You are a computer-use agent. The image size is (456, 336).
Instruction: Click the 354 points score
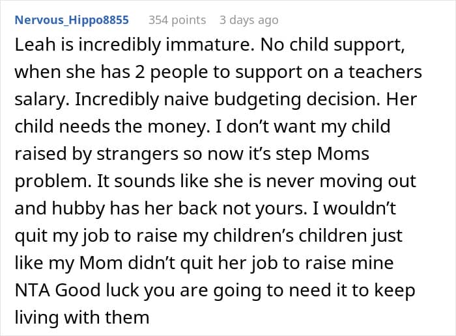[177, 20]
